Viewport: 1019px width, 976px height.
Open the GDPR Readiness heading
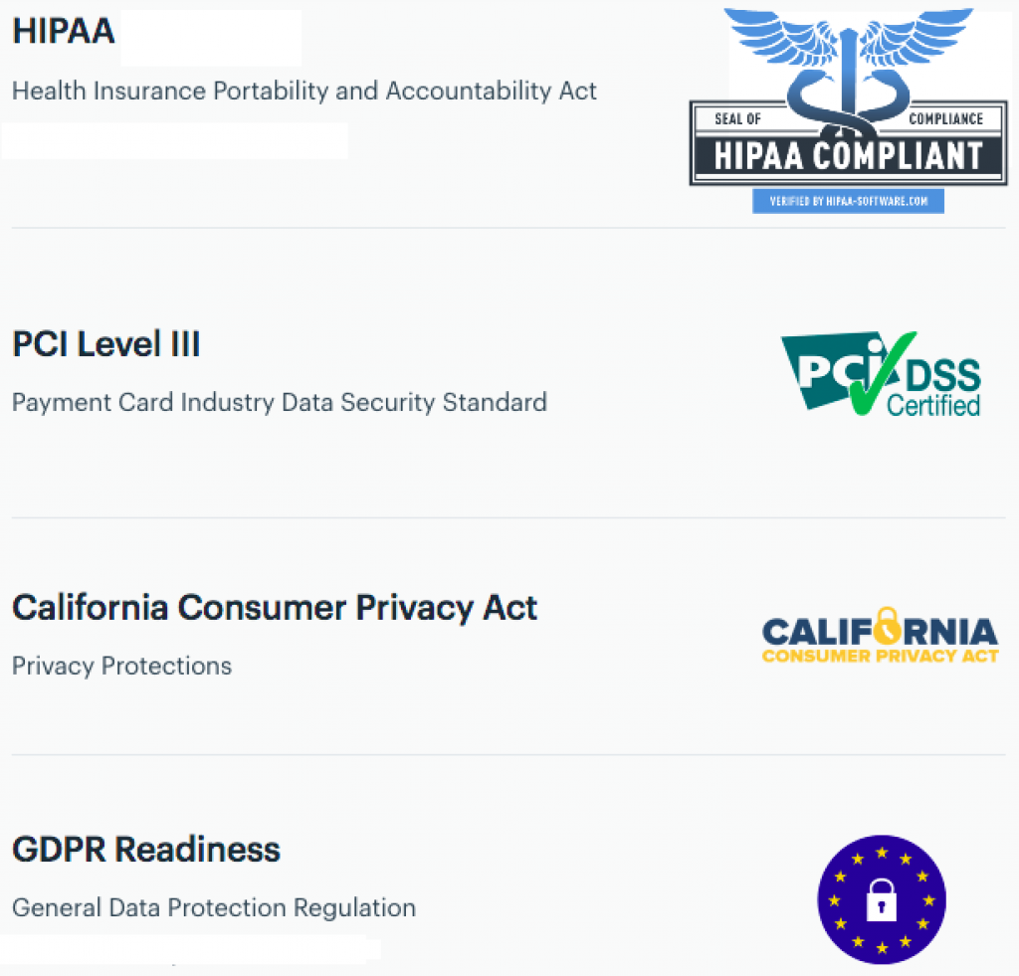click(x=146, y=850)
